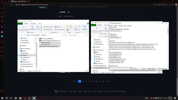Open the Compare dropdown on GitHub
178x100 pixels.
43,7
